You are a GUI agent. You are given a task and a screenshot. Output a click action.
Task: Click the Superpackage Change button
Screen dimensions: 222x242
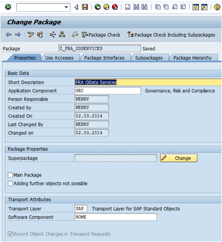(179, 158)
